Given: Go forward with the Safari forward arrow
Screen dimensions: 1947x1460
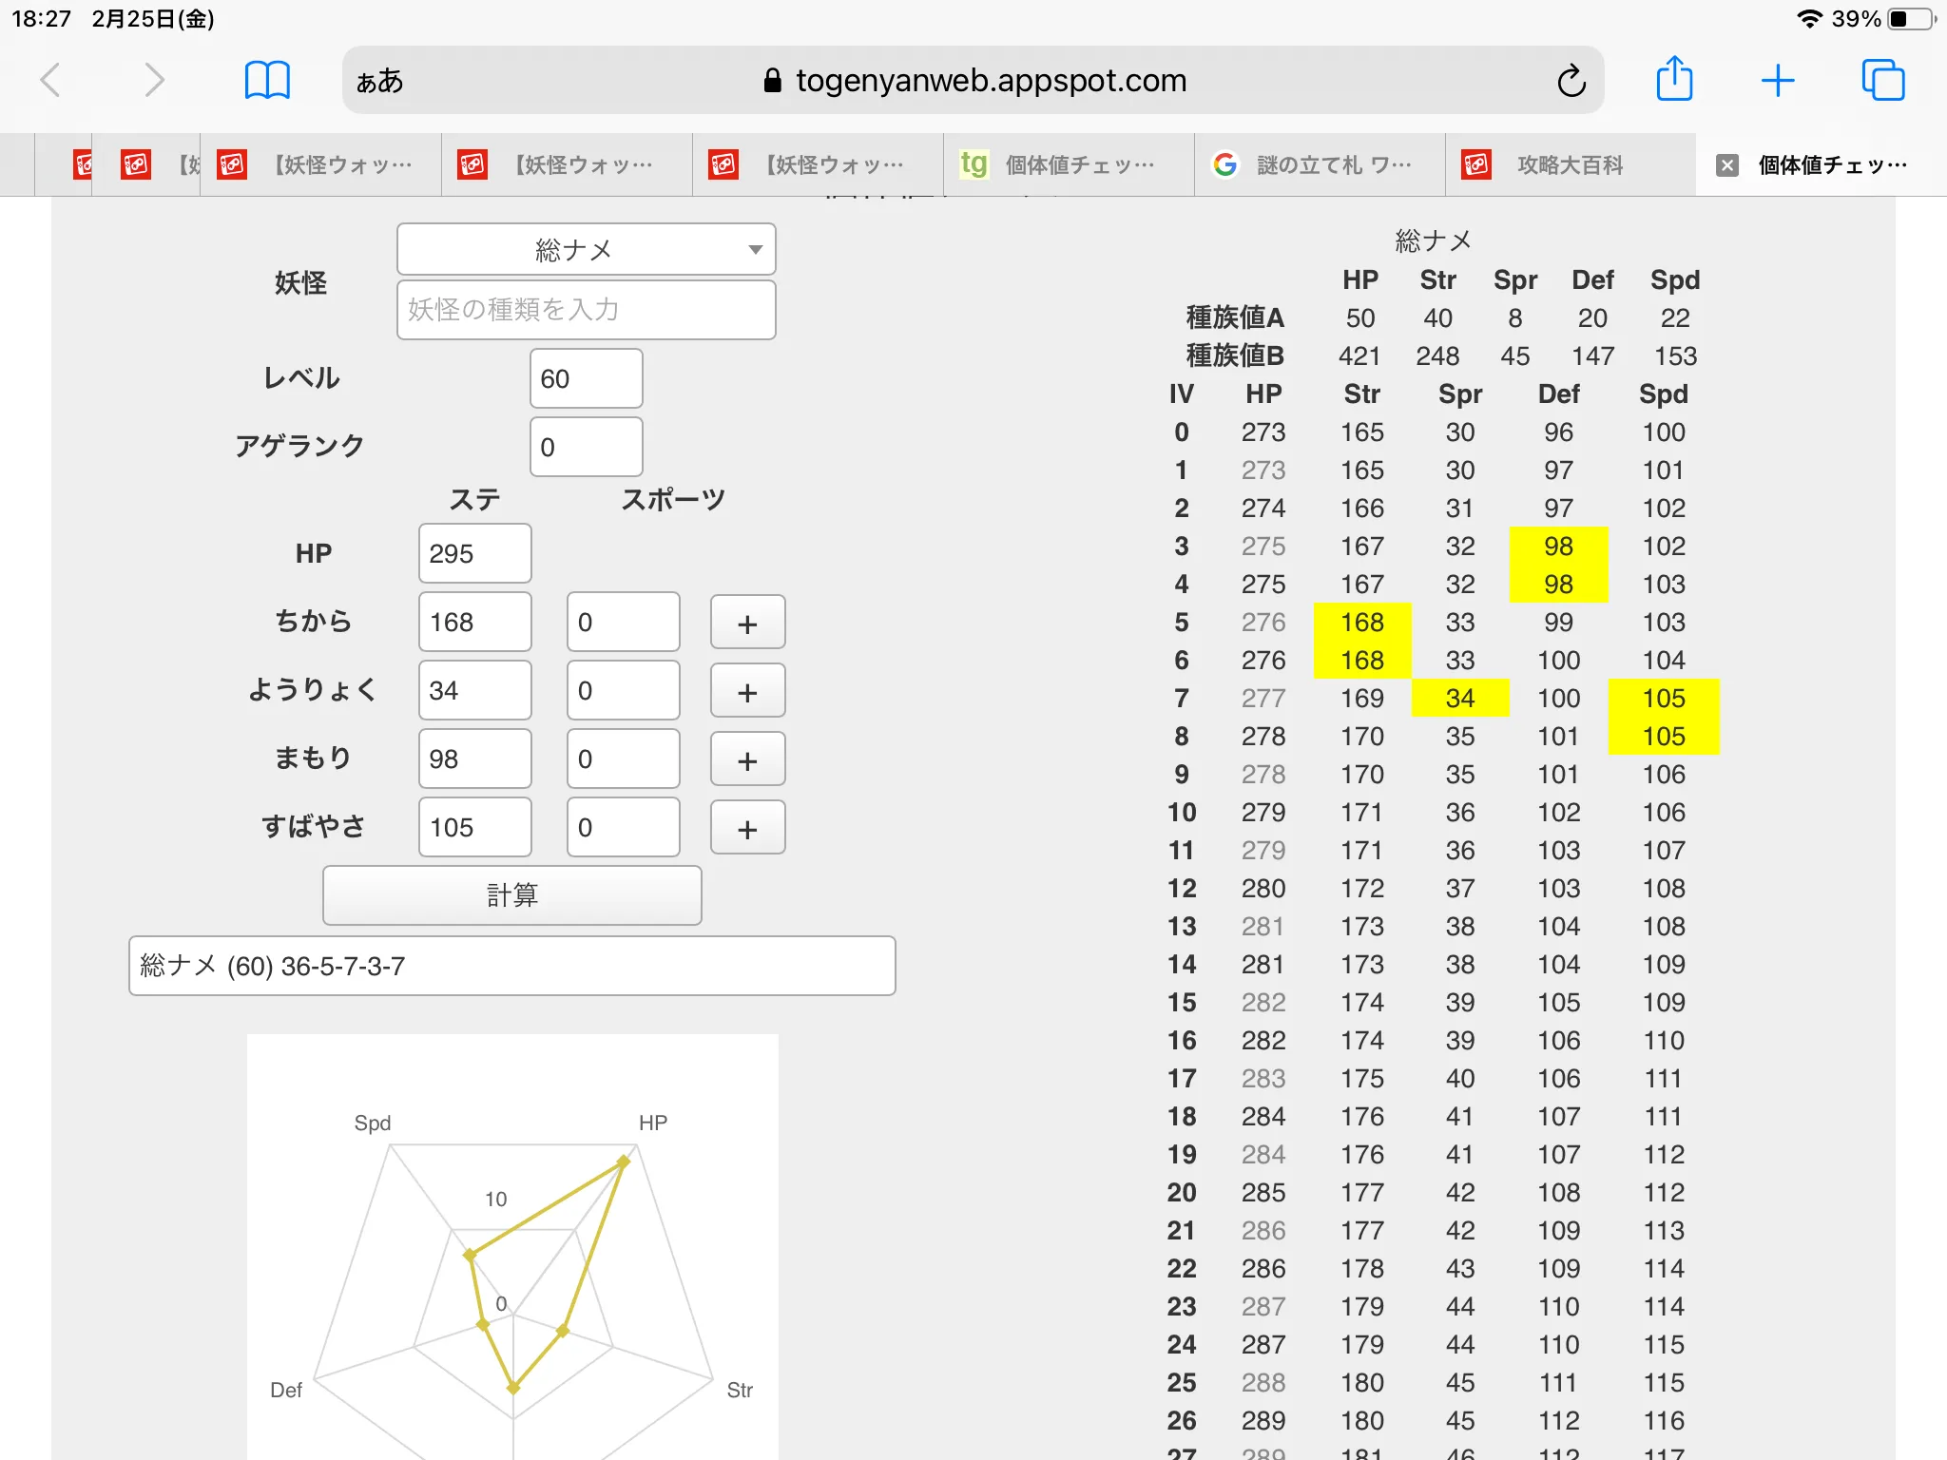Looking at the screenshot, I should (154, 81).
